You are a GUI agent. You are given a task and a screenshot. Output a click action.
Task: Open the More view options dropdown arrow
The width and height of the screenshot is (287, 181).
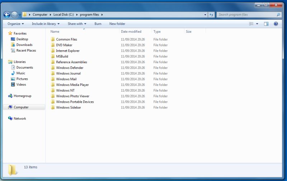[257, 24]
